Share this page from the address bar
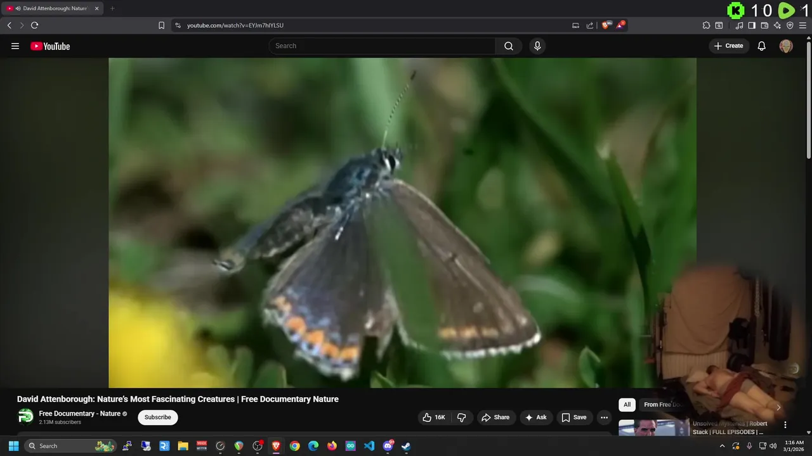Screen dimensions: 812x456 point(590,25)
